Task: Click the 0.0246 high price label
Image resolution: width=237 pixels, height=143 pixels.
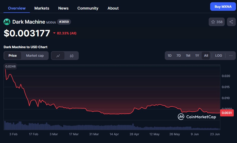Action: [11, 66]
